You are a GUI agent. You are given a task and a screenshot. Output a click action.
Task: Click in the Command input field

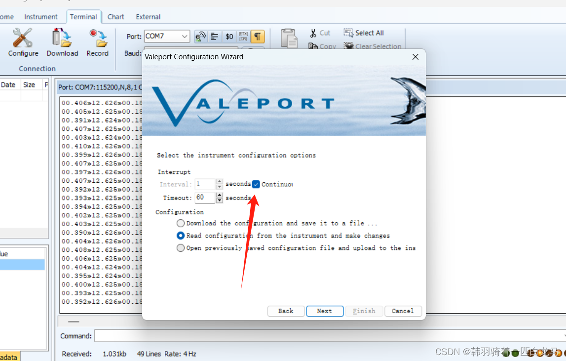click(x=330, y=336)
